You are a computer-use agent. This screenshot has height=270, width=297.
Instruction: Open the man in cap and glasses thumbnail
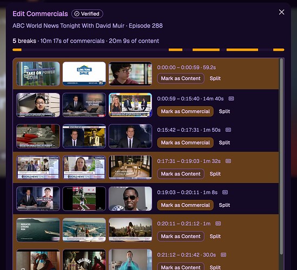38,105
